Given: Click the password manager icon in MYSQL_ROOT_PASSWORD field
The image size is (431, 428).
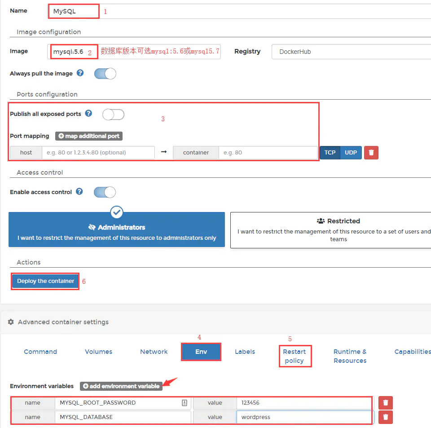Looking at the screenshot, I should point(184,403).
